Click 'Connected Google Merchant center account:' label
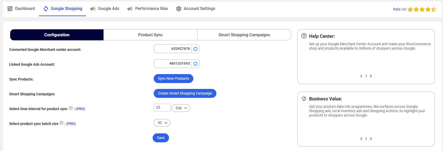The image size is (443, 151). 45,50
